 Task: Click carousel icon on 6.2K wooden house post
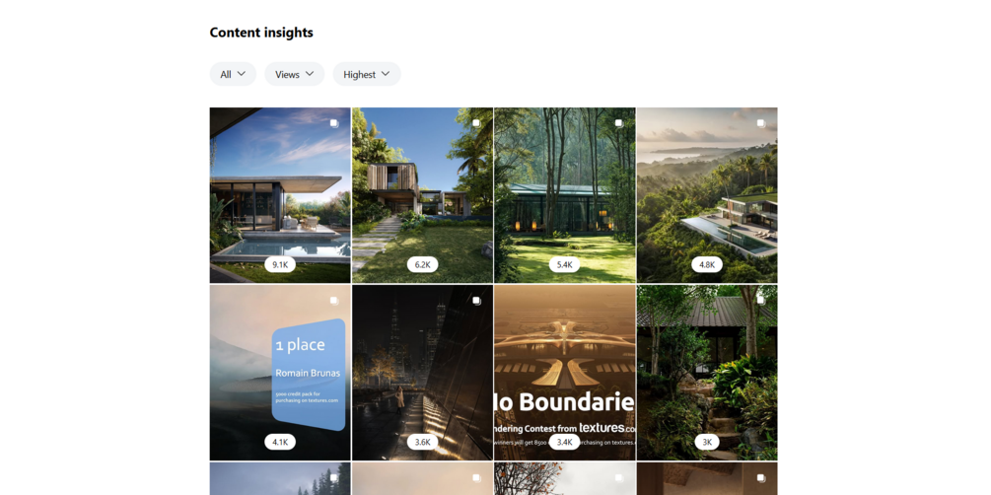476,123
